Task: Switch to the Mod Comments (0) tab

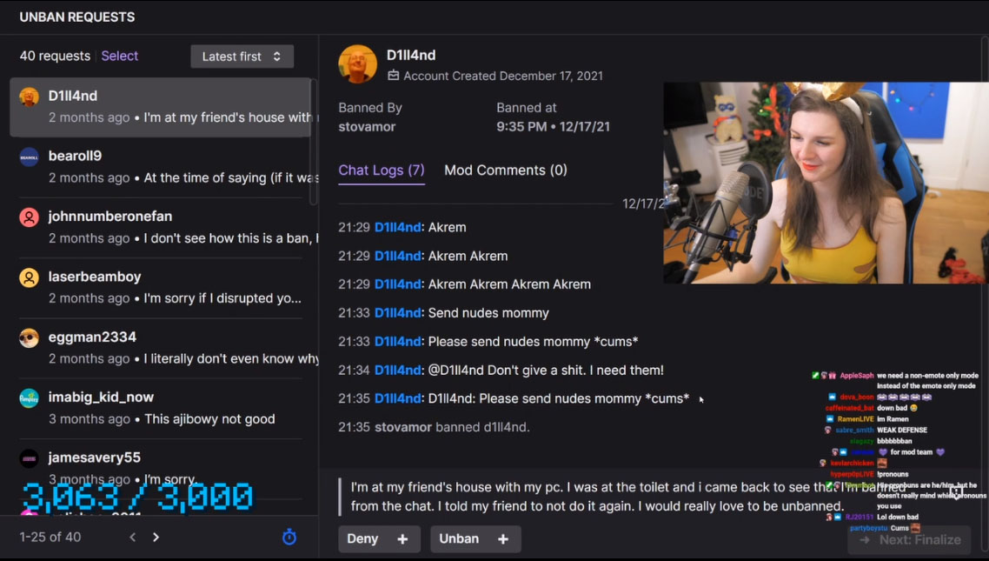Action: click(506, 170)
